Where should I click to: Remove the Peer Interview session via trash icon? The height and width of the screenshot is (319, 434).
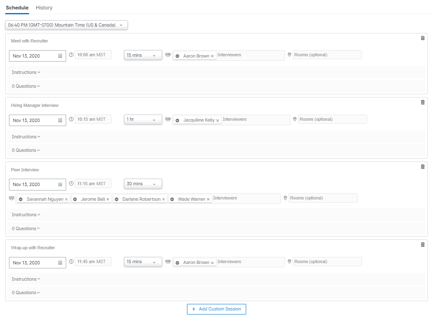(423, 167)
